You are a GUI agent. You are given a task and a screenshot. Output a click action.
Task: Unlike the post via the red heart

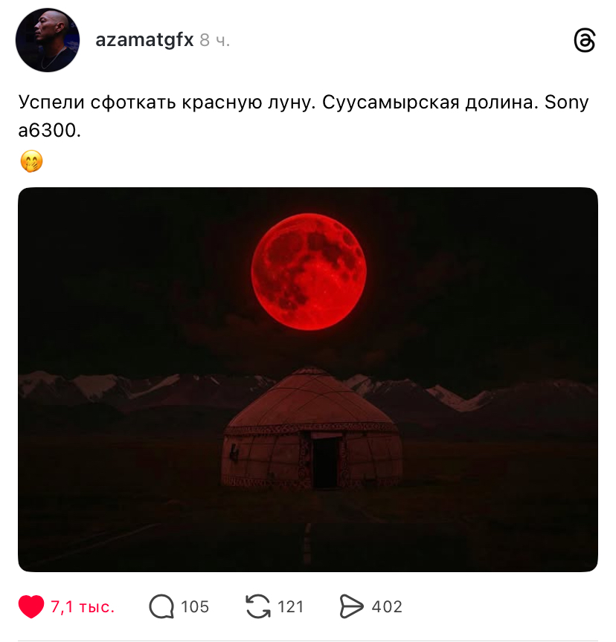coord(31,606)
